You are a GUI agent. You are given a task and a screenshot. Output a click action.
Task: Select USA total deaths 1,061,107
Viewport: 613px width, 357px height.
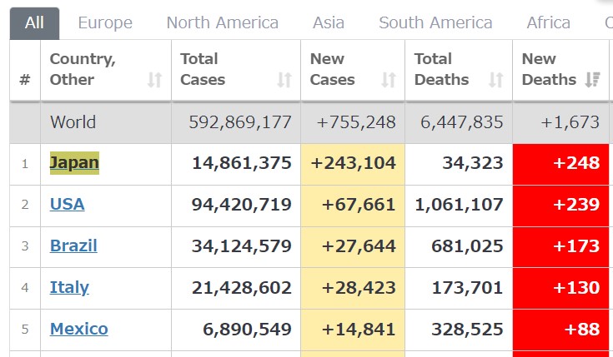(x=459, y=205)
